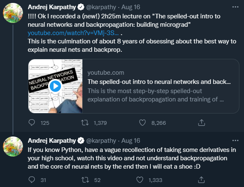Open the video thumbnail image in the card
Image resolution: width=244 pixels, height=187 pixels.
click(56, 86)
